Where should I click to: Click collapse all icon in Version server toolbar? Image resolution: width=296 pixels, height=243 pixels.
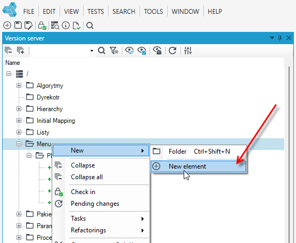click(9, 51)
